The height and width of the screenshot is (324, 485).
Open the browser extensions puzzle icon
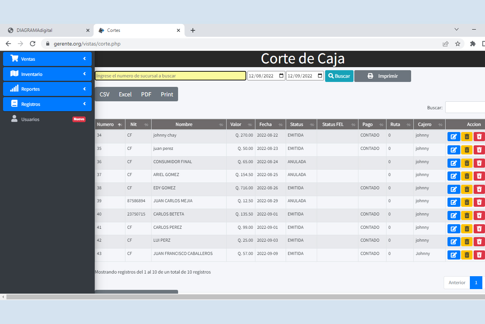(x=472, y=44)
